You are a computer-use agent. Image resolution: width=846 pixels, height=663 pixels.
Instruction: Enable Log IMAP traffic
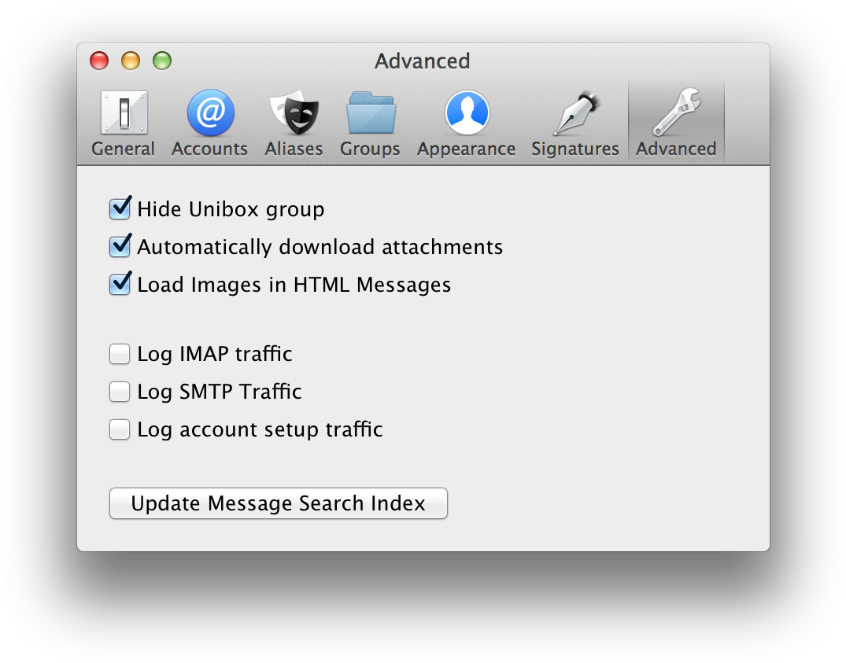pos(120,354)
